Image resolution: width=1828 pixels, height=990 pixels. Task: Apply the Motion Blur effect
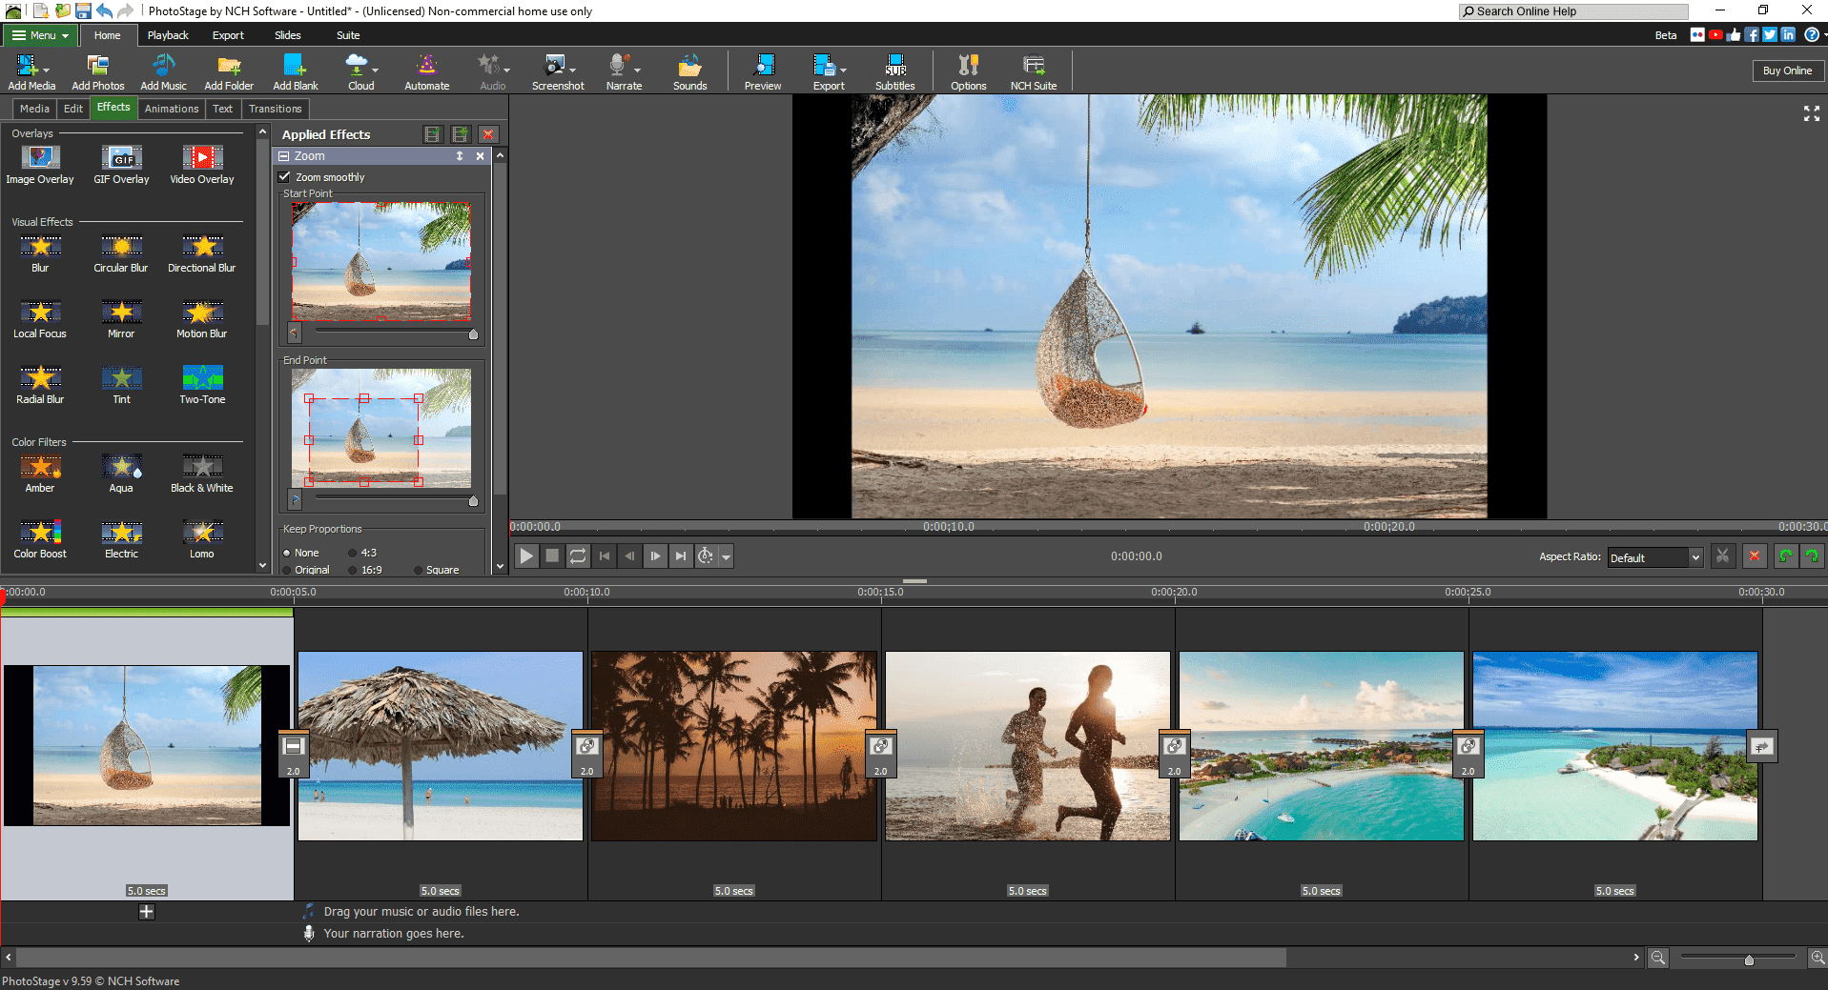click(202, 320)
